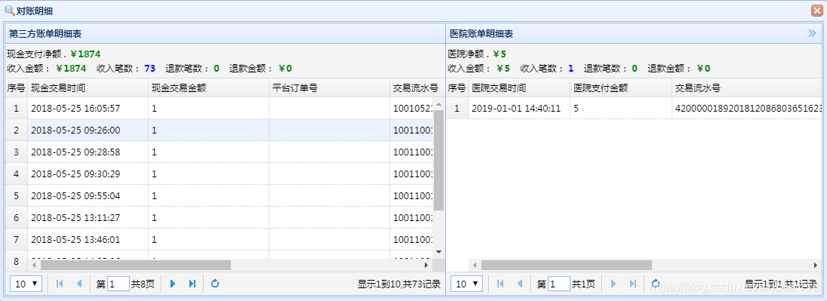Sort by 医院支付金额 column header
The width and height of the screenshot is (827, 301).
click(x=621, y=88)
